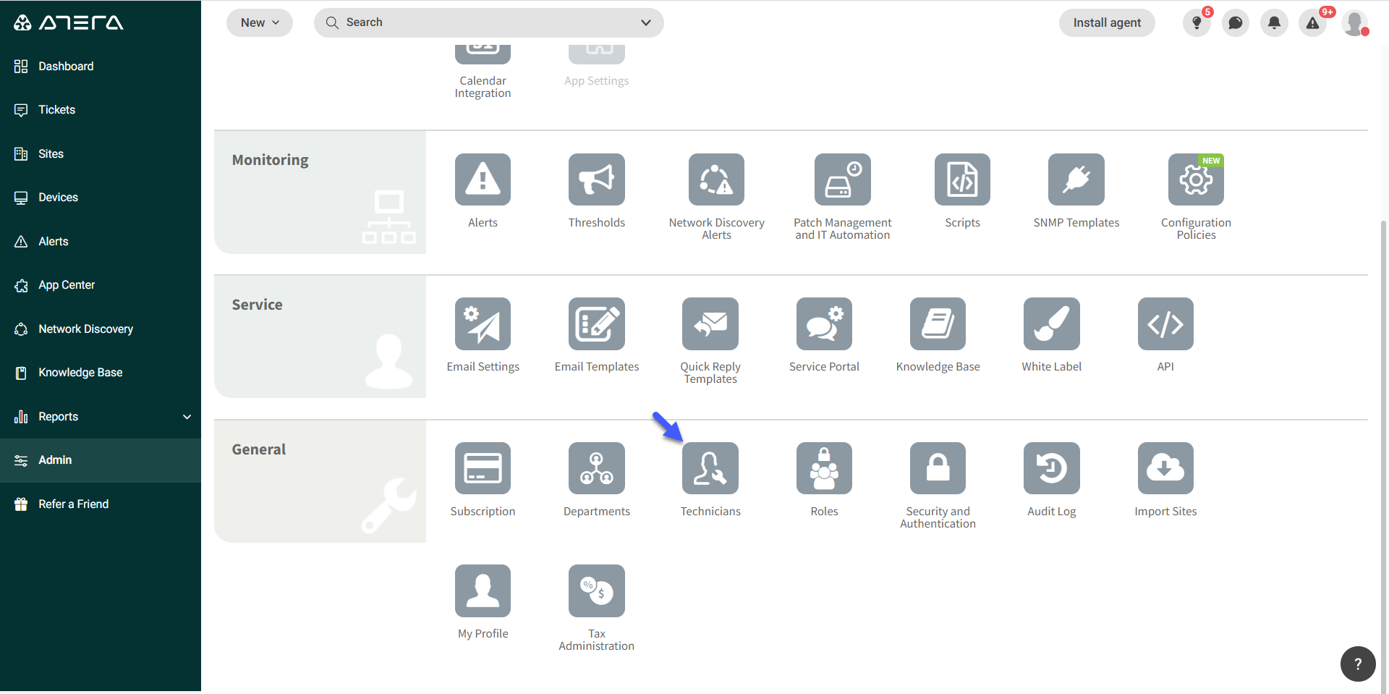
Task: Click the lightbulb tips icon
Action: tap(1197, 23)
